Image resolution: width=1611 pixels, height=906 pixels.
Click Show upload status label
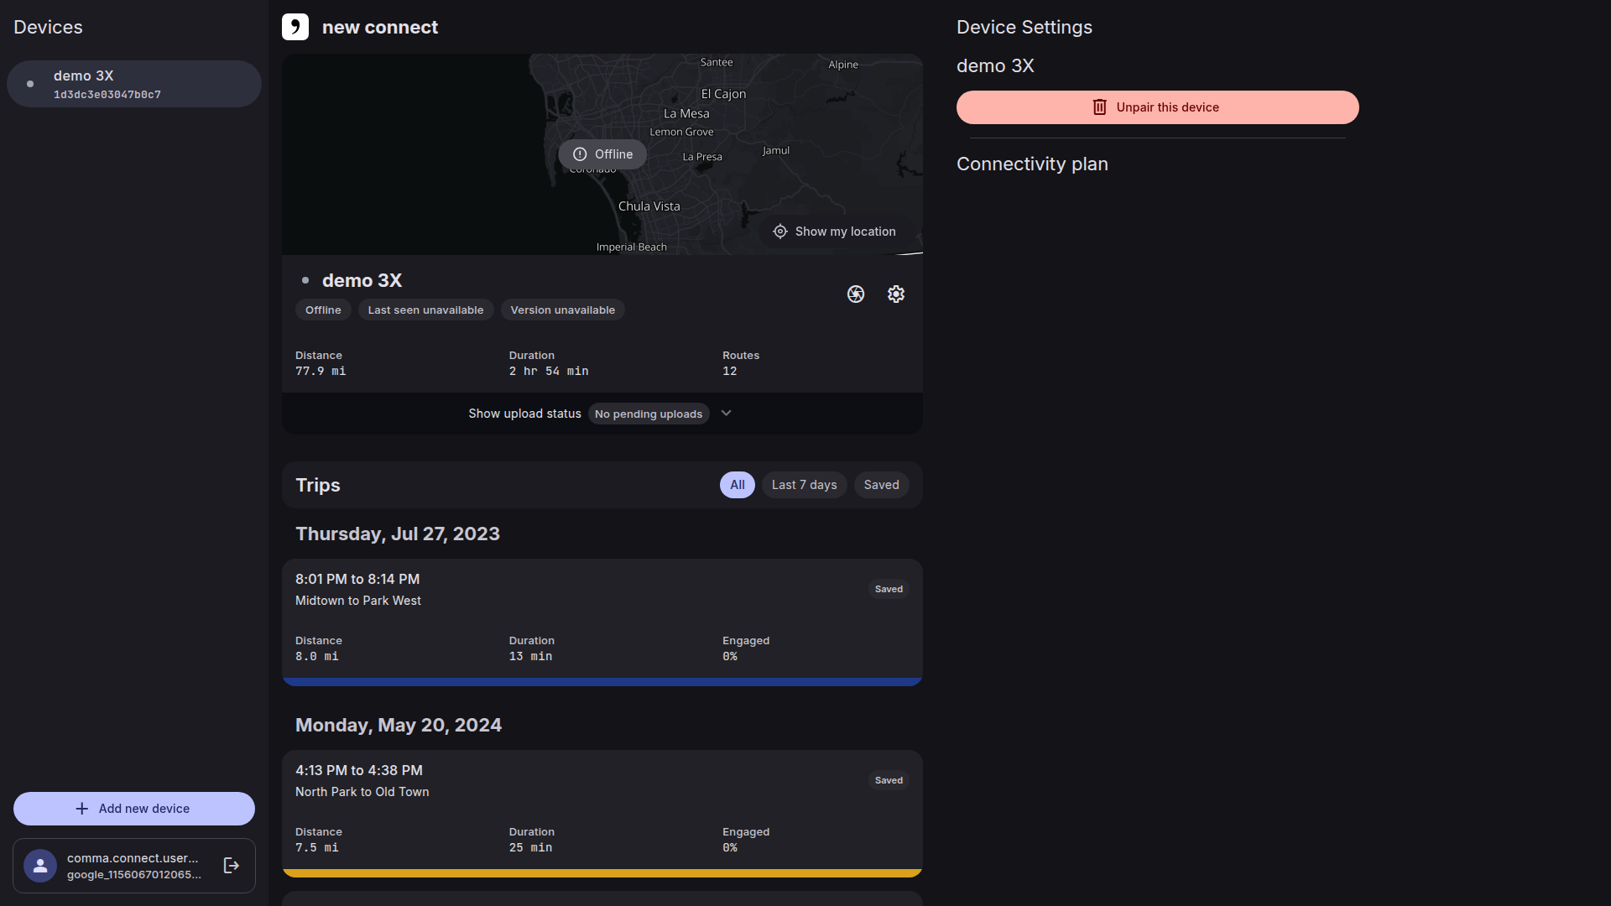pos(524,414)
